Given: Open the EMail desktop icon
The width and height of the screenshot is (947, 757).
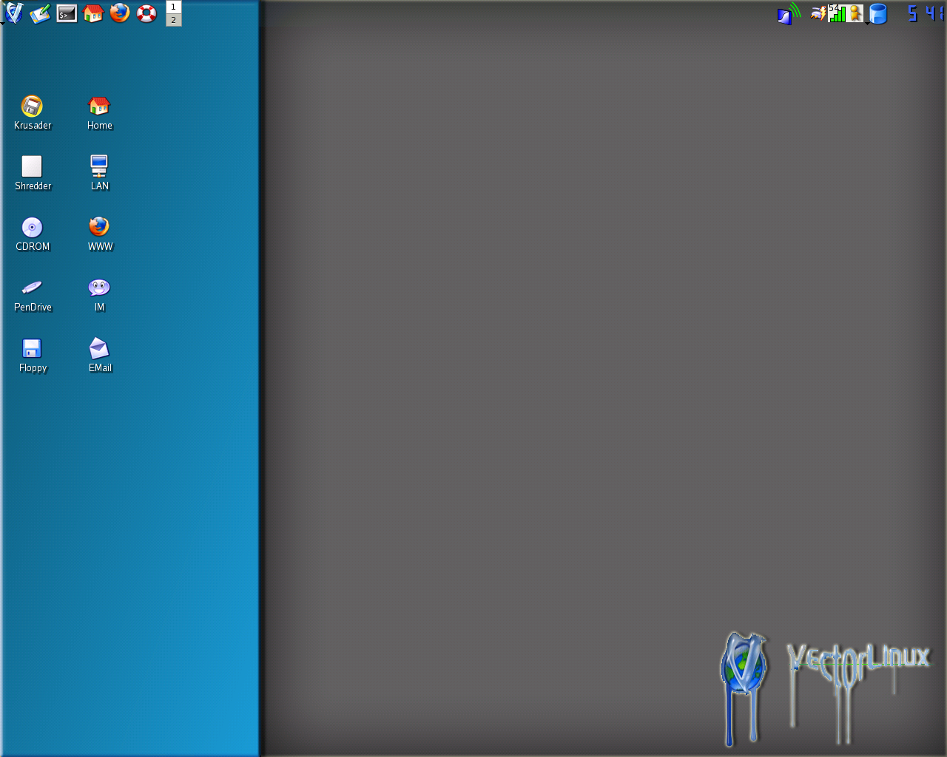Looking at the screenshot, I should [99, 356].
